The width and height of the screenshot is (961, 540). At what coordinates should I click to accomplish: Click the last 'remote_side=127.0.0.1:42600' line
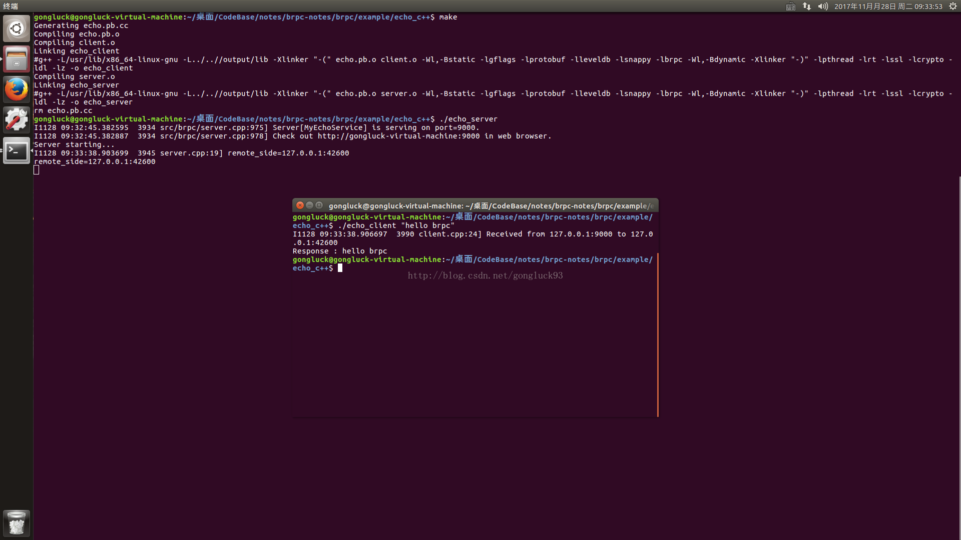point(95,161)
